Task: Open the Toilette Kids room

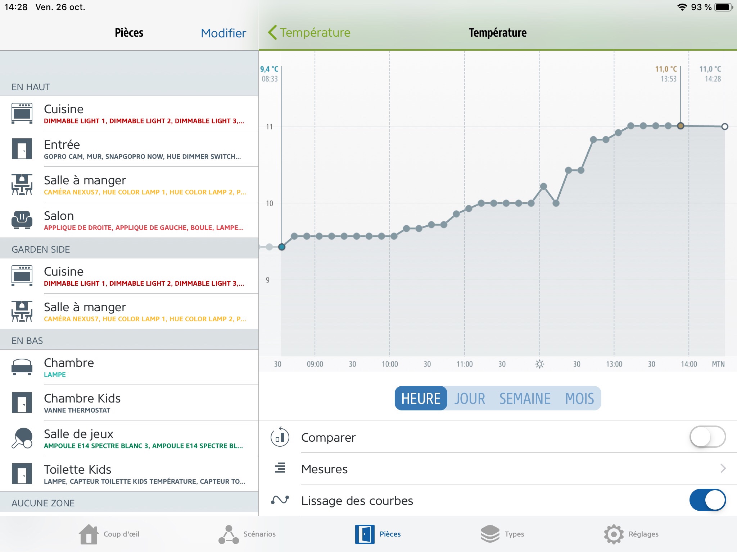Action: click(129, 474)
